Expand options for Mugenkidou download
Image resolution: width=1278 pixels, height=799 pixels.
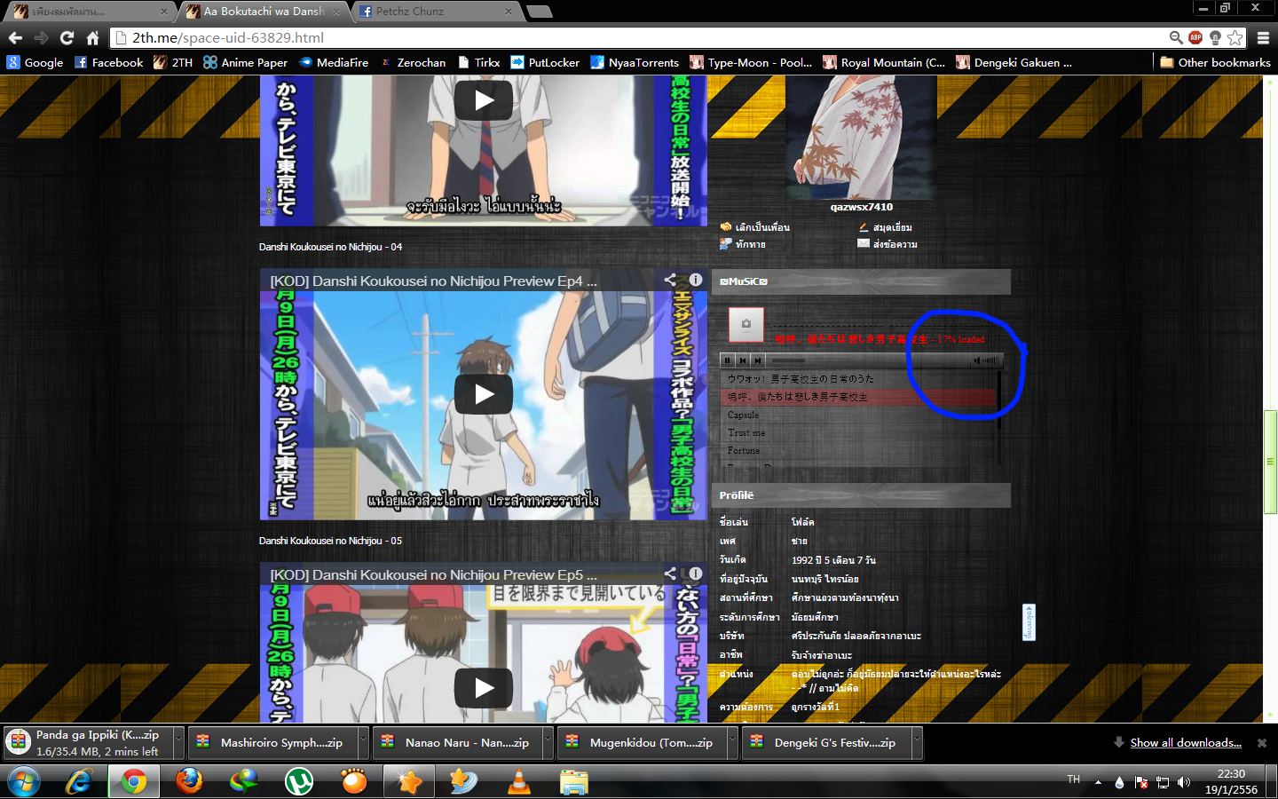(x=732, y=742)
